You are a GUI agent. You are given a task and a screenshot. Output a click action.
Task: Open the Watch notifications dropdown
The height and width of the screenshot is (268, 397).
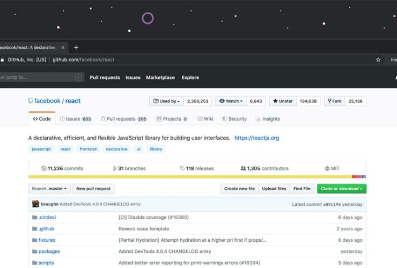tap(231, 101)
